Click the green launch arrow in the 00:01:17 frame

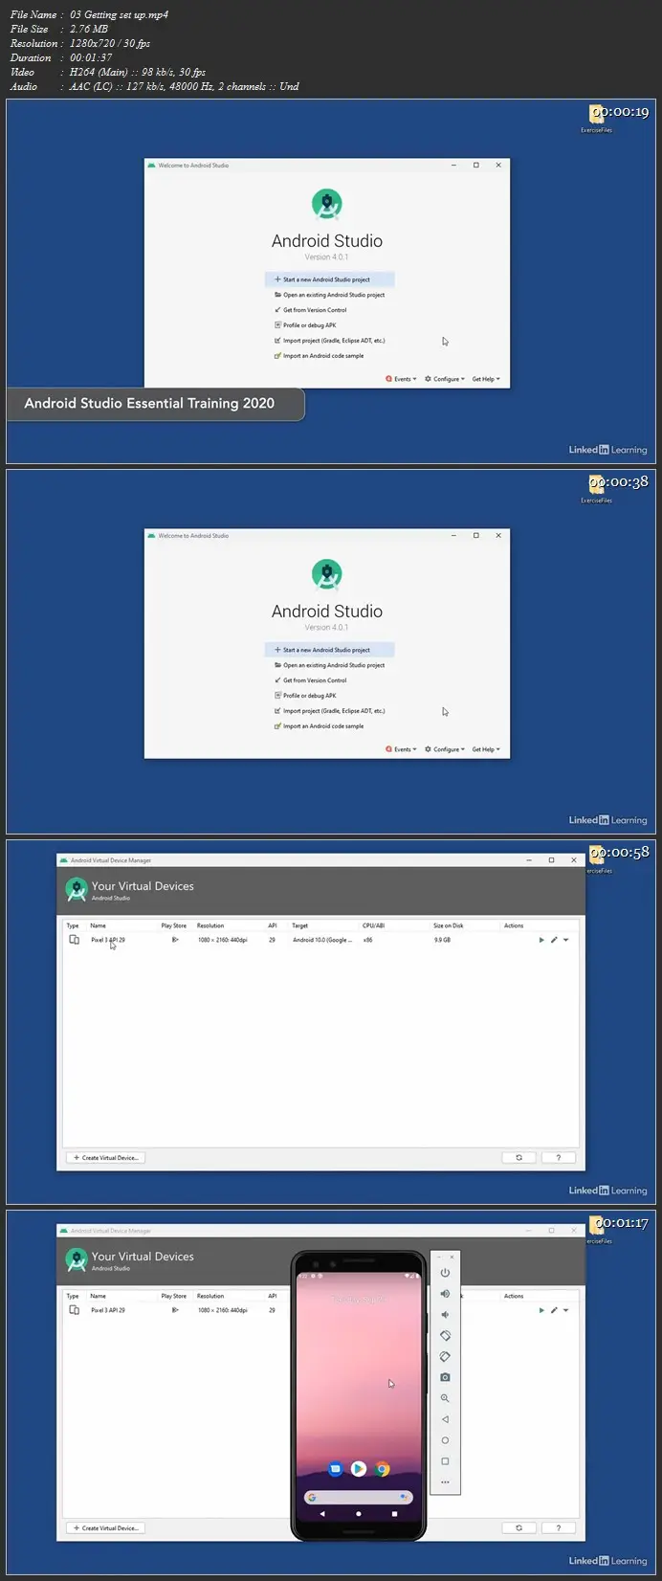[541, 1310]
